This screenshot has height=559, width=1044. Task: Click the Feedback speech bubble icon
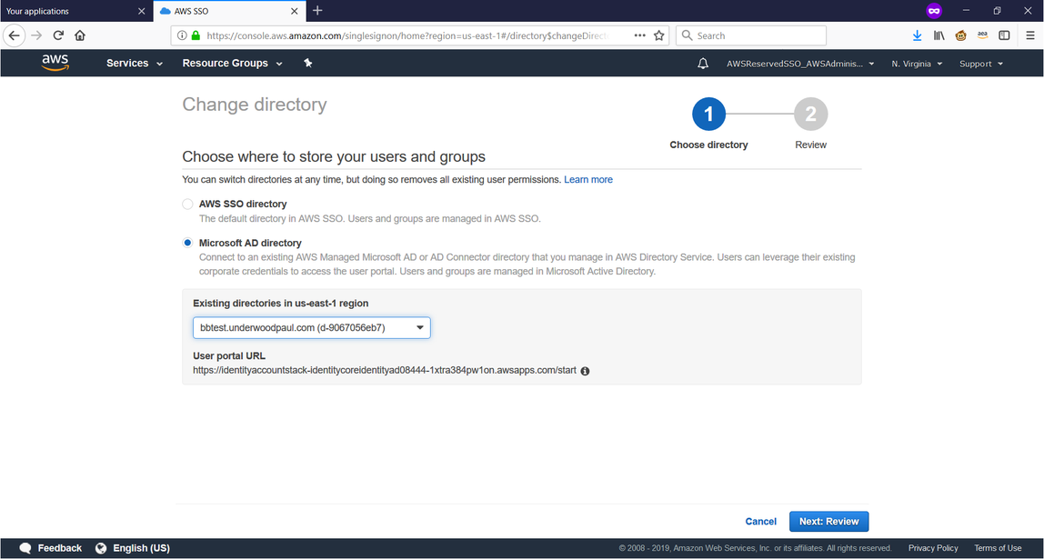pos(25,548)
